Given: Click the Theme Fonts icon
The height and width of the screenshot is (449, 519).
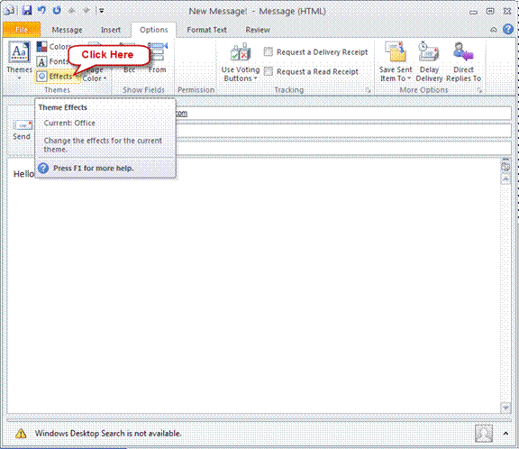Looking at the screenshot, I should (x=41, y=61).
